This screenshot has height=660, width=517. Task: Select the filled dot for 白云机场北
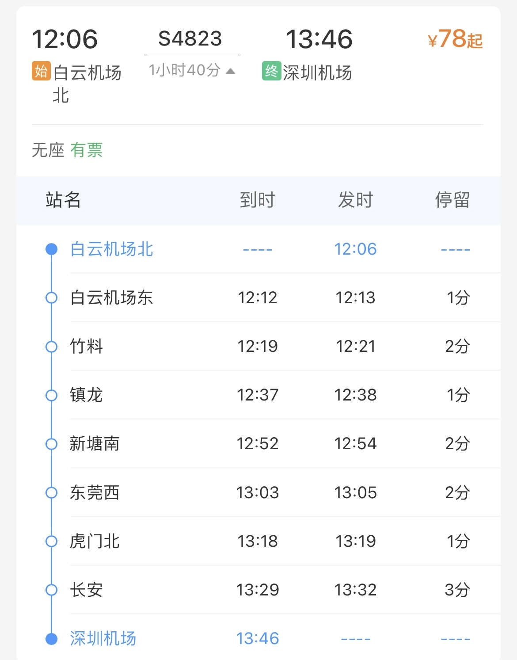[x=52, y=249]
